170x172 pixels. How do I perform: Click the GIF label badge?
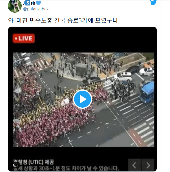[16, 165]
